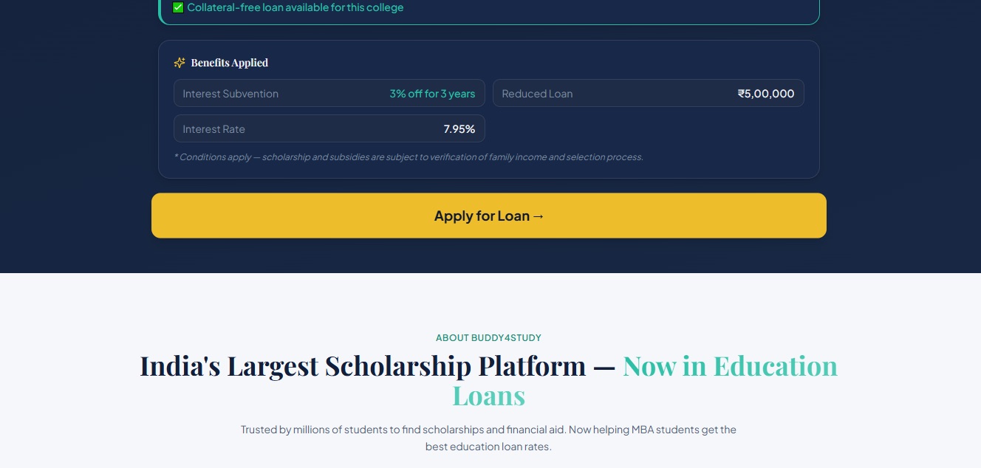981x468 pixels.
Task: Click the sparkle icon beside Benefits Applied
Action: pos(180,63)
